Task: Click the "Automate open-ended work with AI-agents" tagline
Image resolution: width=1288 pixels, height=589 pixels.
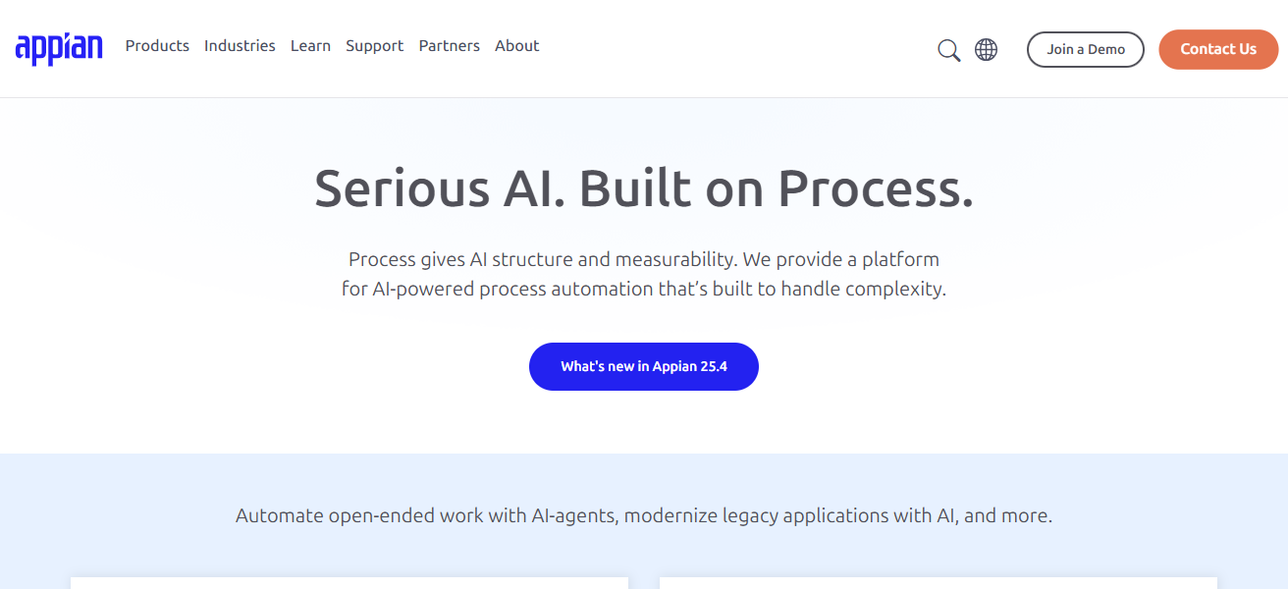Action: 427,516
